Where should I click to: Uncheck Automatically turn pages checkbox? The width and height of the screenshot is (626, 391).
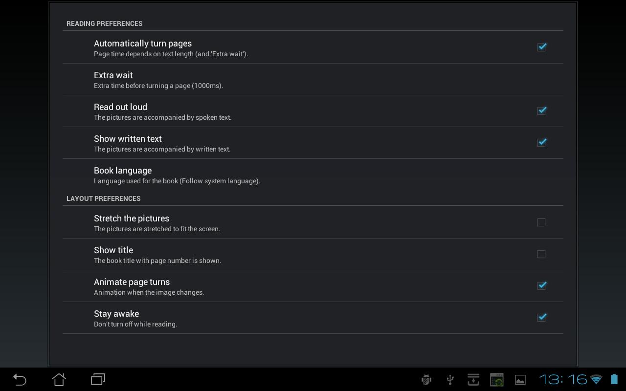(541, 47)
